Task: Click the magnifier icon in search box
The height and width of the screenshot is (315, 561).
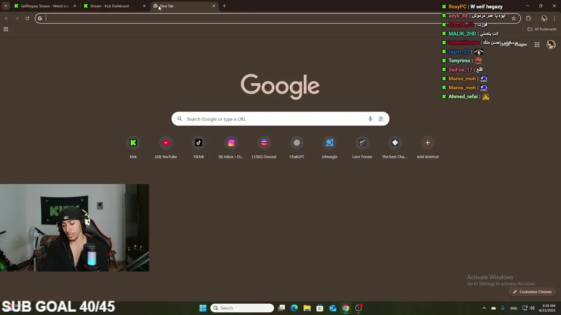Action: pos(180,119)
